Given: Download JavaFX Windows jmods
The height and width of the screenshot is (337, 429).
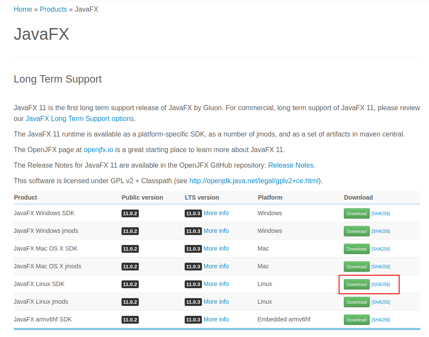Looking at the screenshot, I should [356, 231].
